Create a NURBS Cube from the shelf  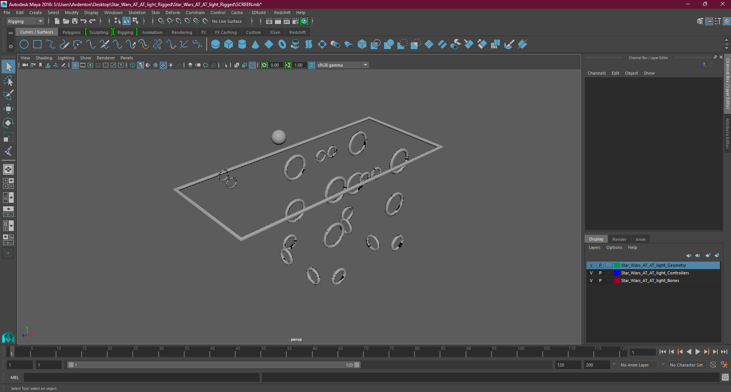(x=229, y=45)
